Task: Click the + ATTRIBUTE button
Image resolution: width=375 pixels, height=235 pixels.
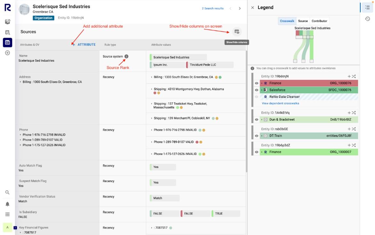Action: click(x=84, y=45)
